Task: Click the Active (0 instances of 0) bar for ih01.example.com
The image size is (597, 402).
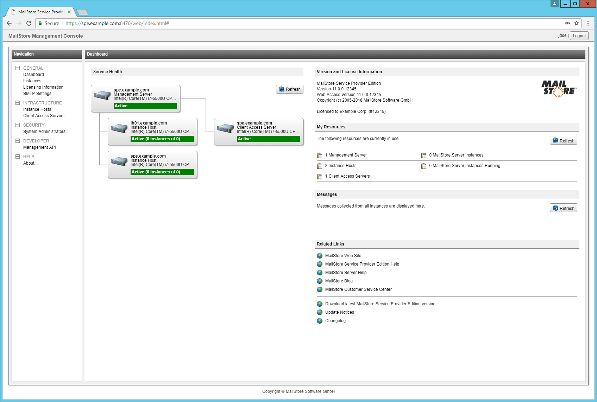Action: click(162, 139)
